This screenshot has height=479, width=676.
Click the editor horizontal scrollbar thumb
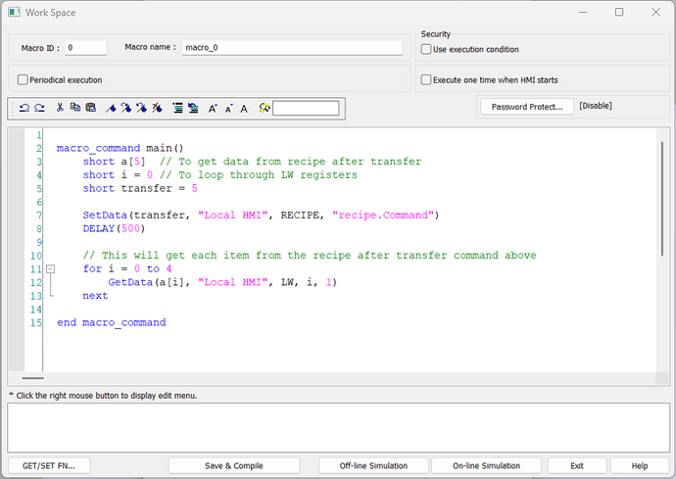32,378
